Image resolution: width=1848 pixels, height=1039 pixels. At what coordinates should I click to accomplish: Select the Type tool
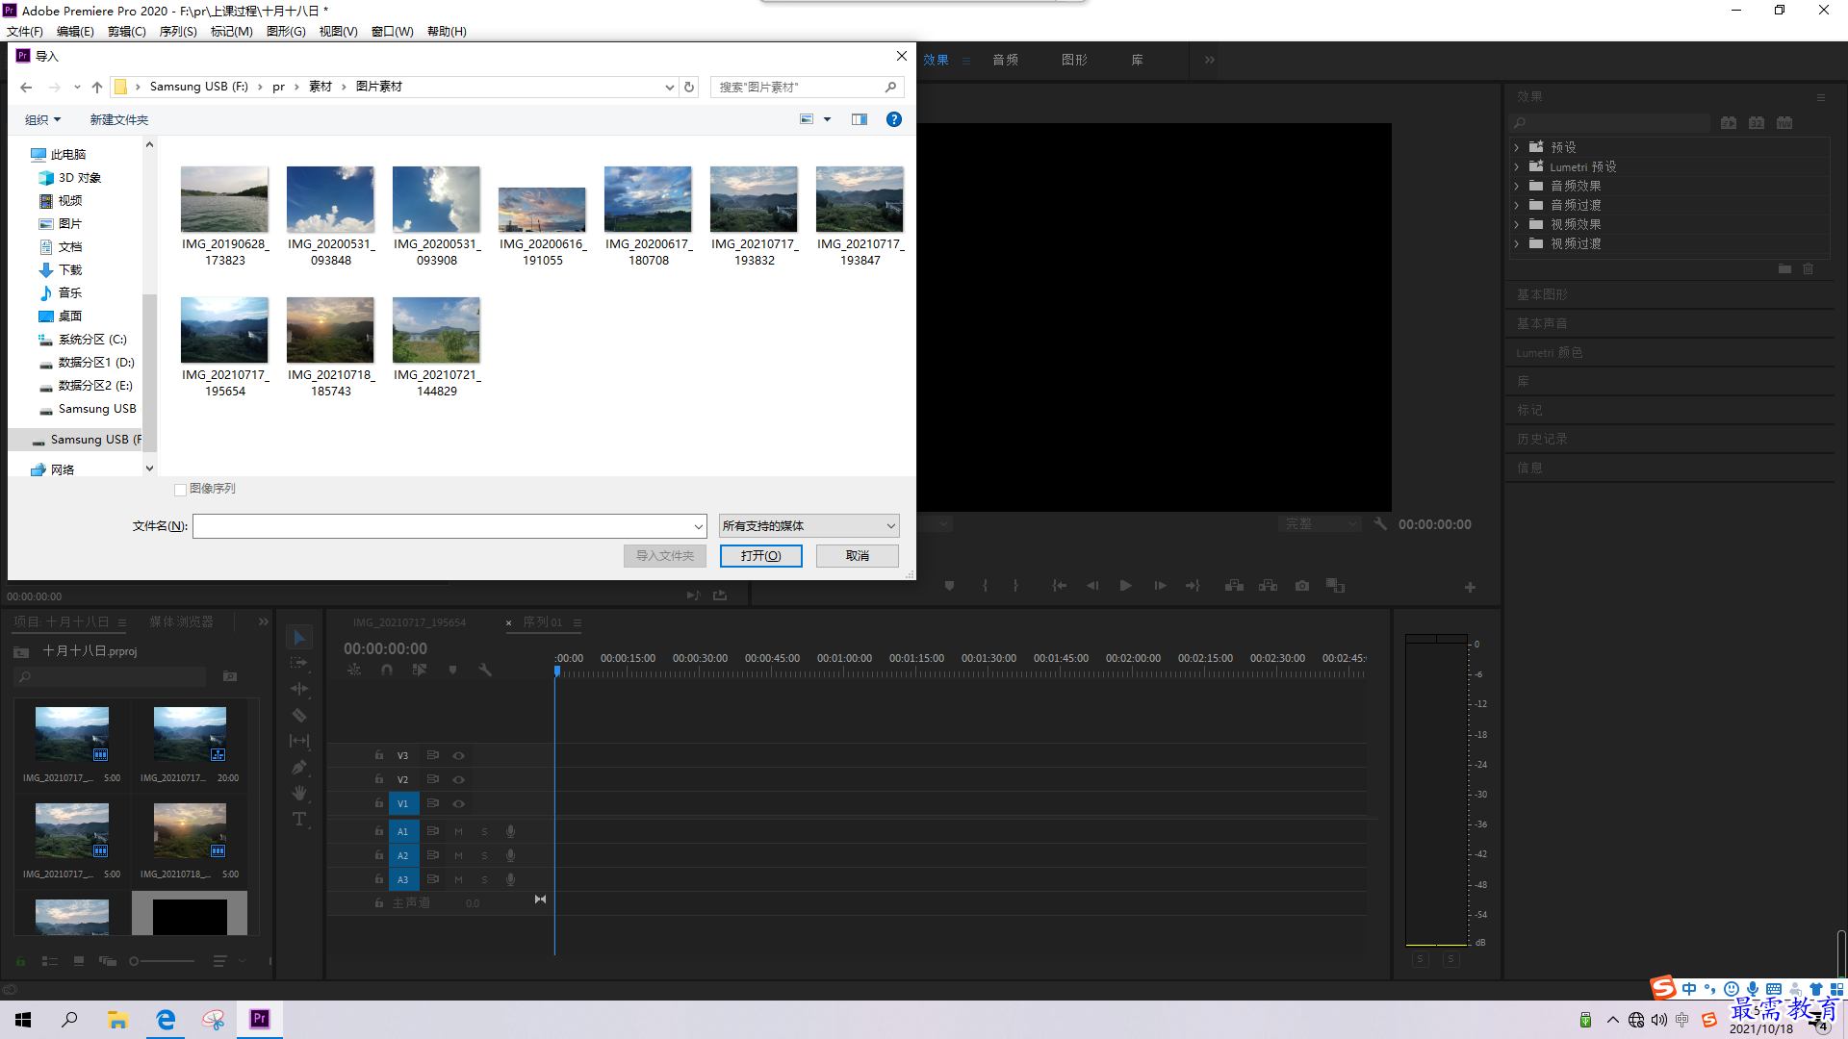299,819
